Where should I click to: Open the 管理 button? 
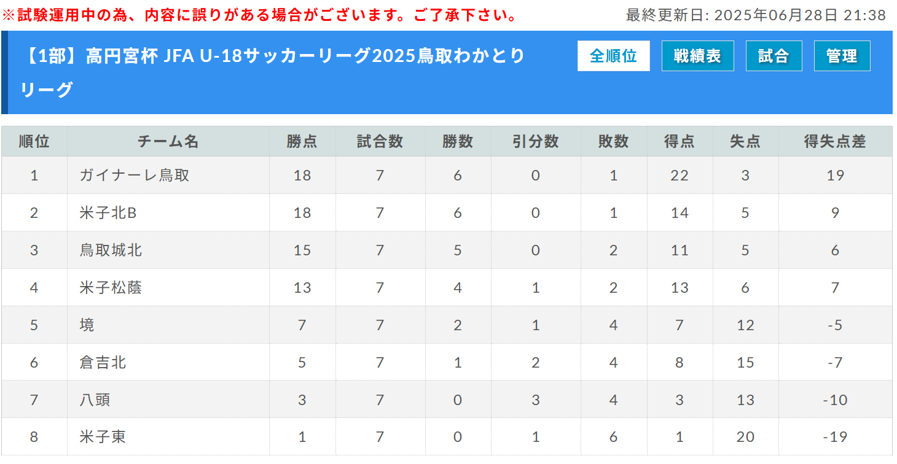click(842, 56)
